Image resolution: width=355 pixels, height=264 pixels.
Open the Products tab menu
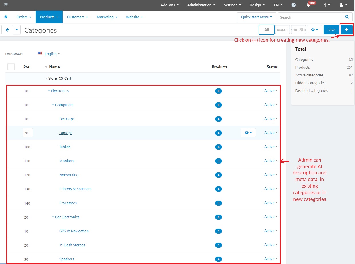pyautogui.click(x=49, y=17)
